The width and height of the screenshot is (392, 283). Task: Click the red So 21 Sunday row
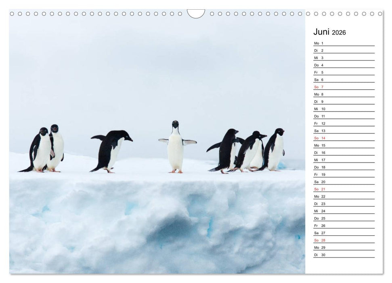click(344, 189)
